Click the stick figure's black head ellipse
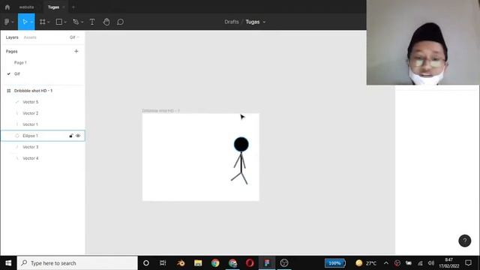Viewport: 480px width, 270px height. pos(241,145)
